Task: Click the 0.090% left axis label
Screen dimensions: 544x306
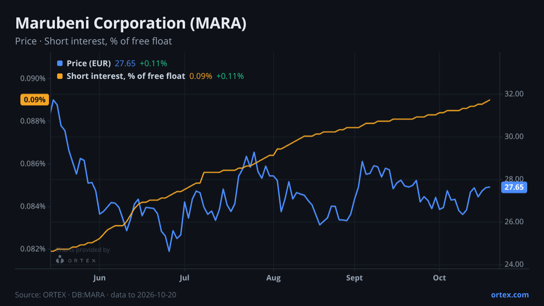Action: pos(33,78)
